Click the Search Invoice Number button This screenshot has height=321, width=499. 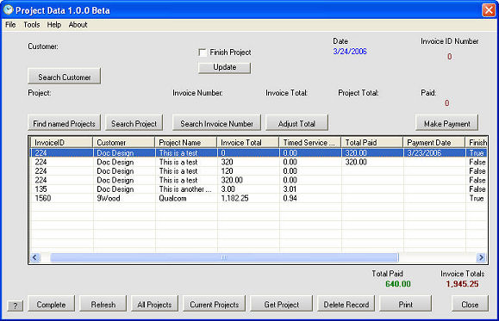click(x=216, y=123)
